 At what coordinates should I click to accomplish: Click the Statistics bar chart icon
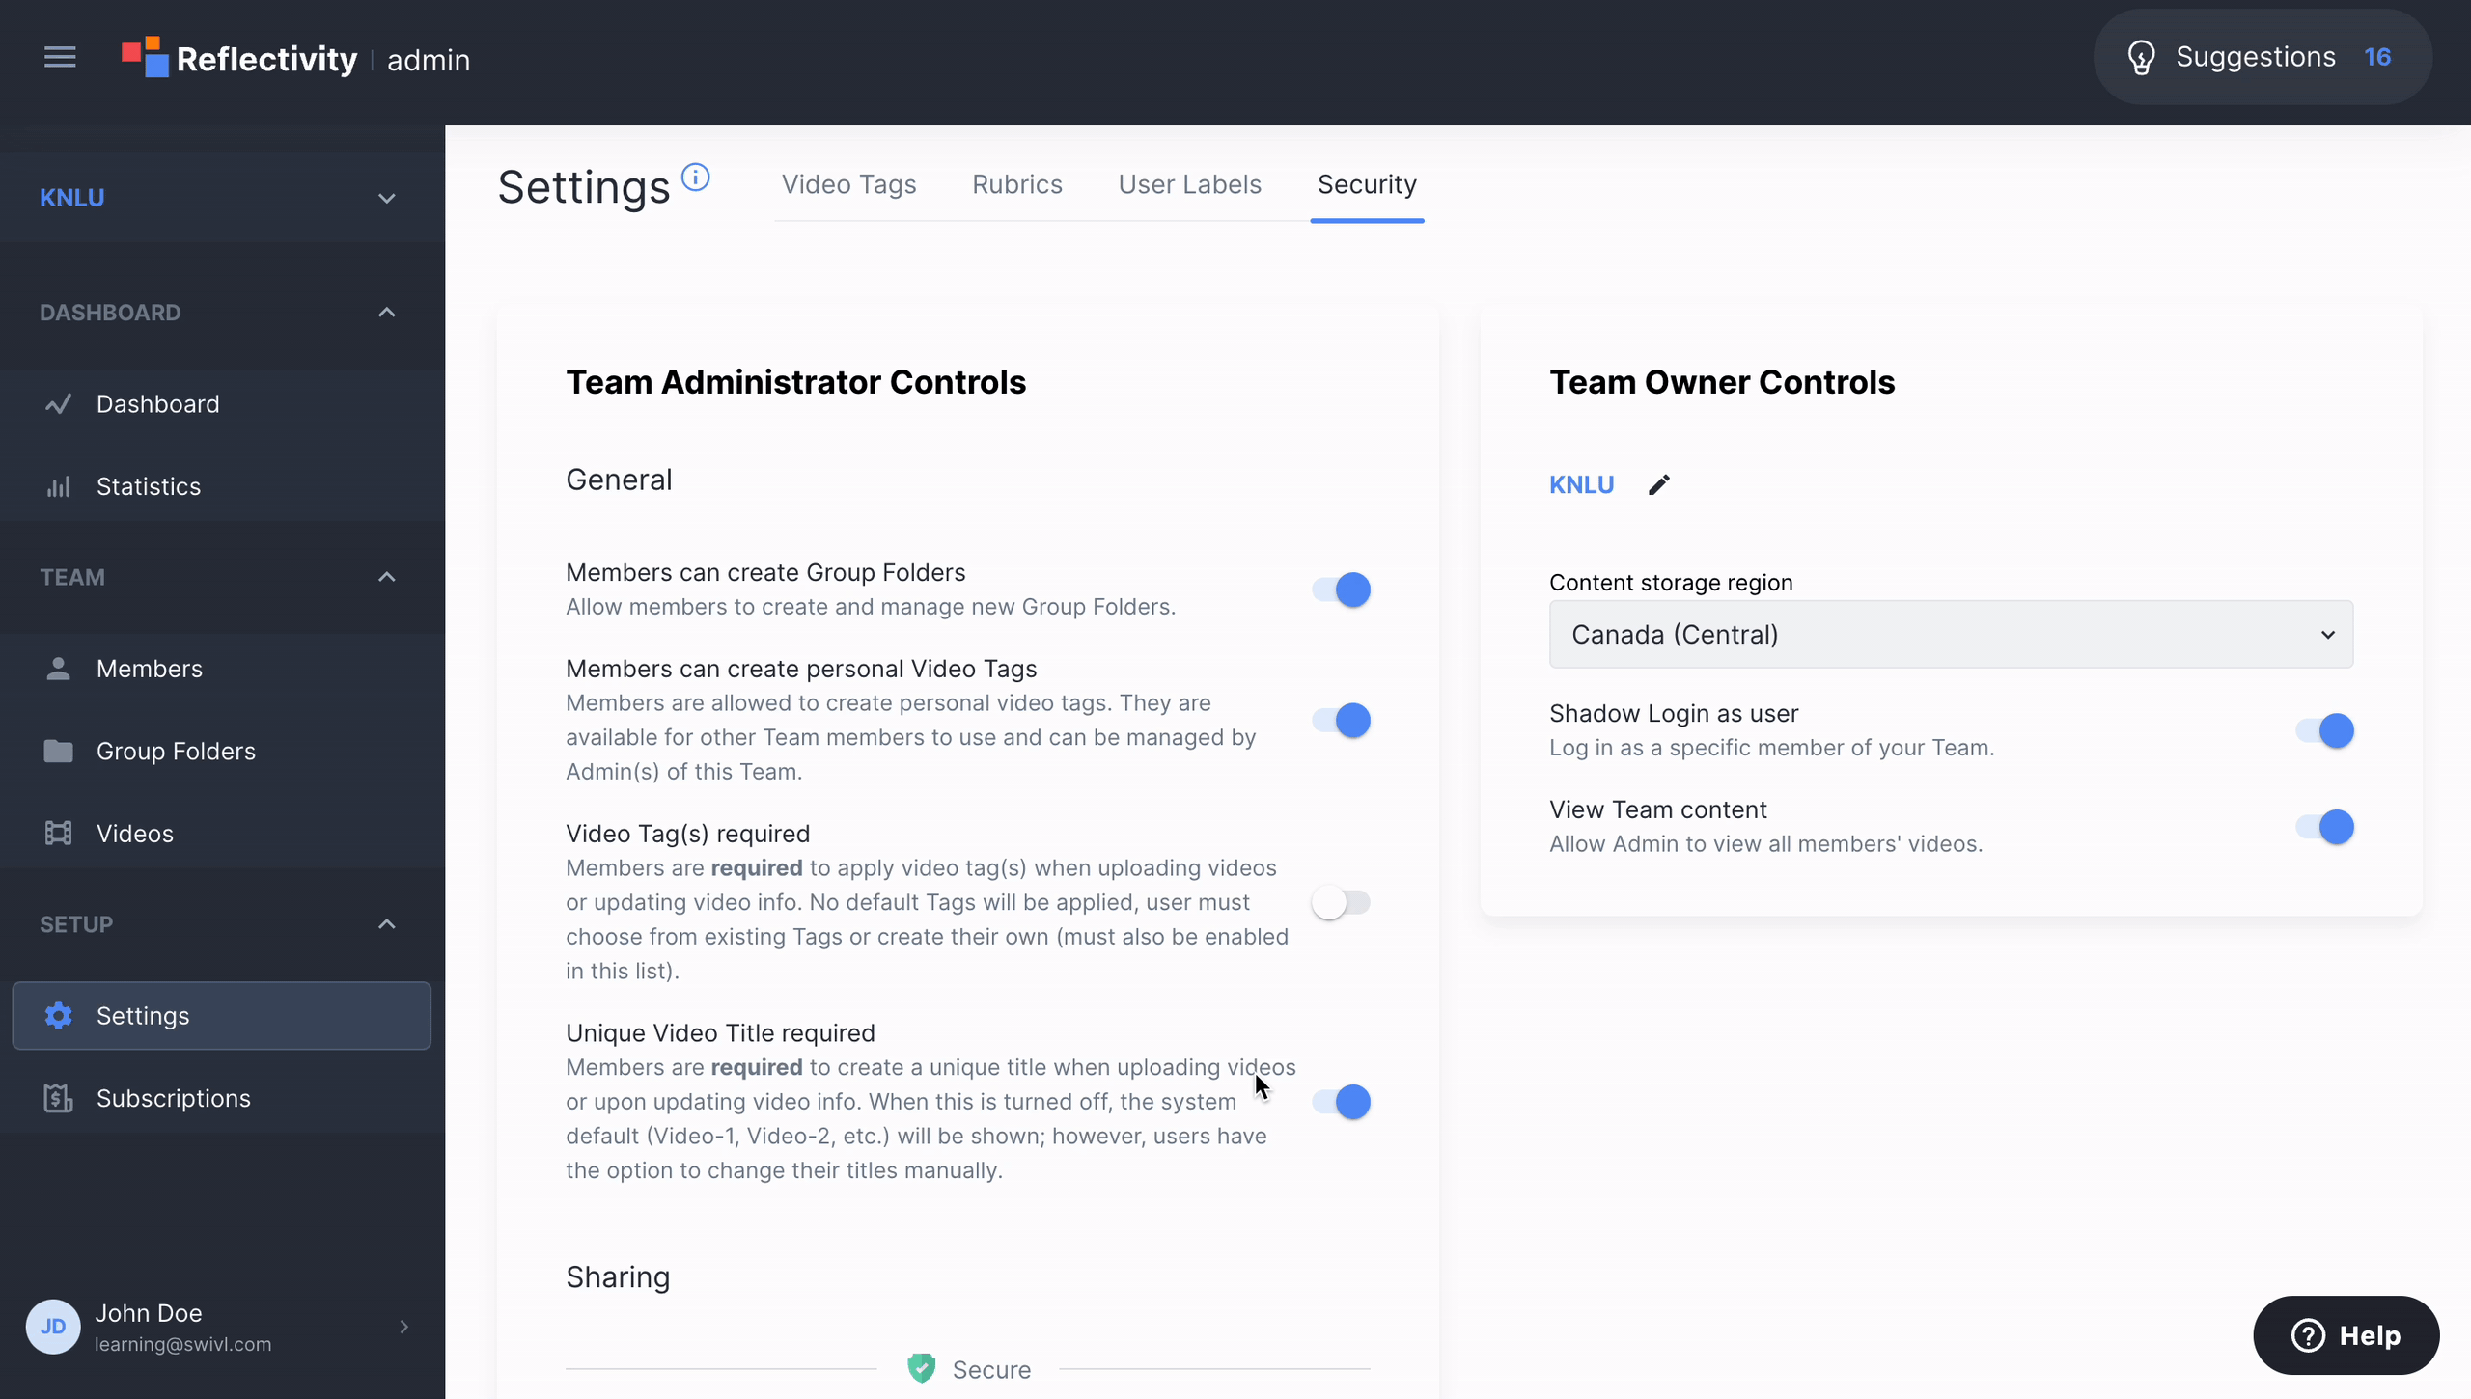58,486
